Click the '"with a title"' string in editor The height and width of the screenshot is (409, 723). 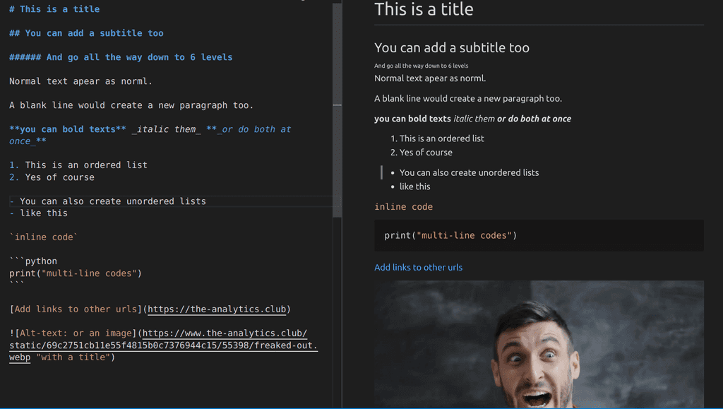point(73,357)
